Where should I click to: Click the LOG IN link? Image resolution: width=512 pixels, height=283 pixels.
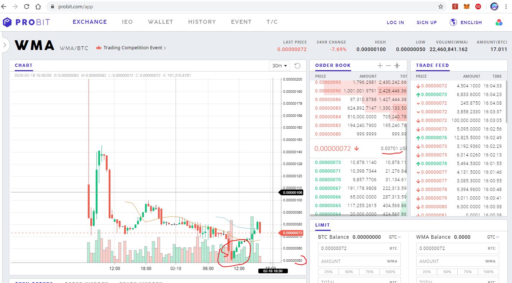(x=395, y=22)
